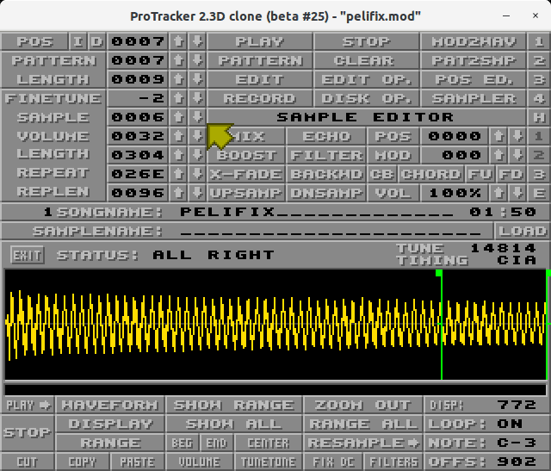Start RECORD mode

[x=260, y=98]
